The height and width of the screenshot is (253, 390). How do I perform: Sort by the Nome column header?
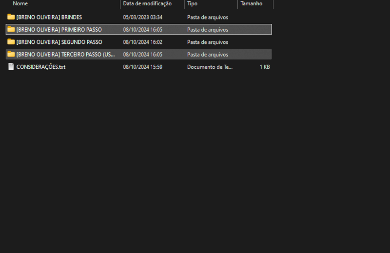[20, 3]
